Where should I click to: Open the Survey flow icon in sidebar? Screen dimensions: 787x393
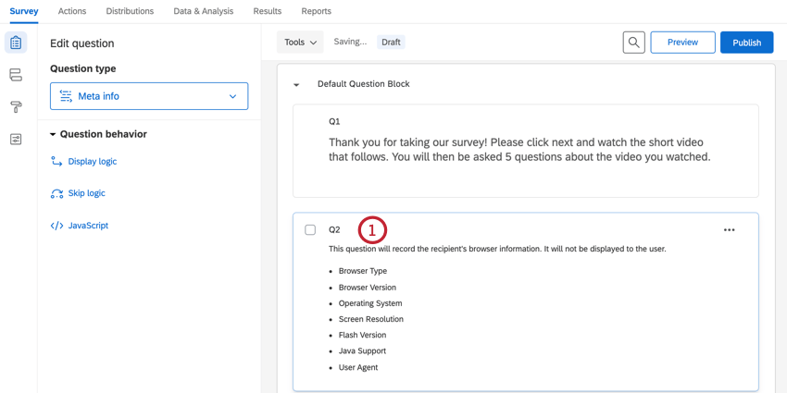click(16, 75)
